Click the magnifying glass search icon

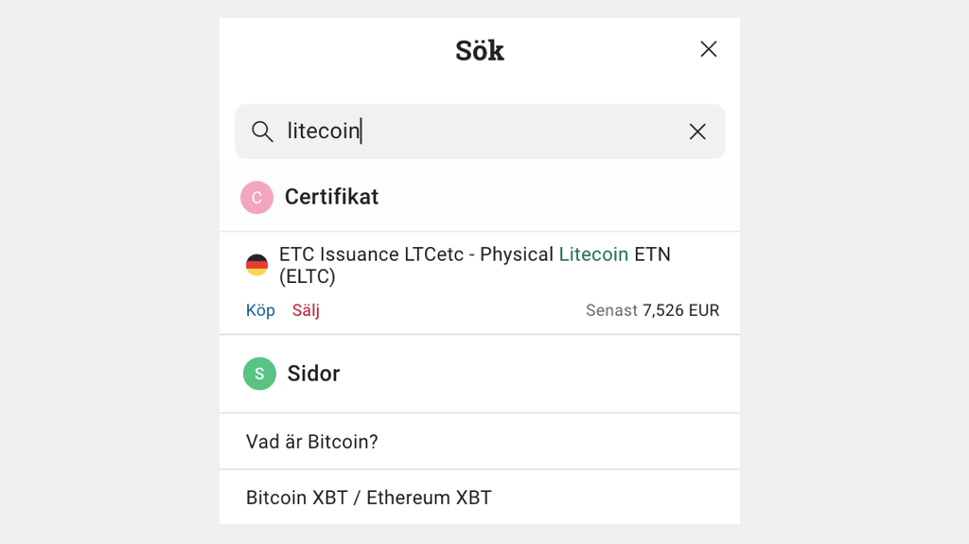[262, 132]
